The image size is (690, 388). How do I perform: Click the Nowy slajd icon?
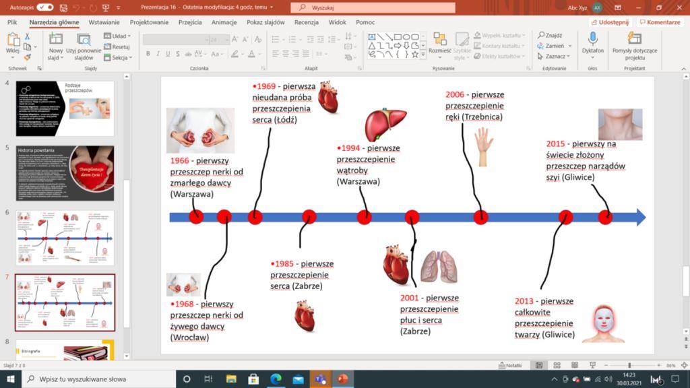(x=56, y=40)
